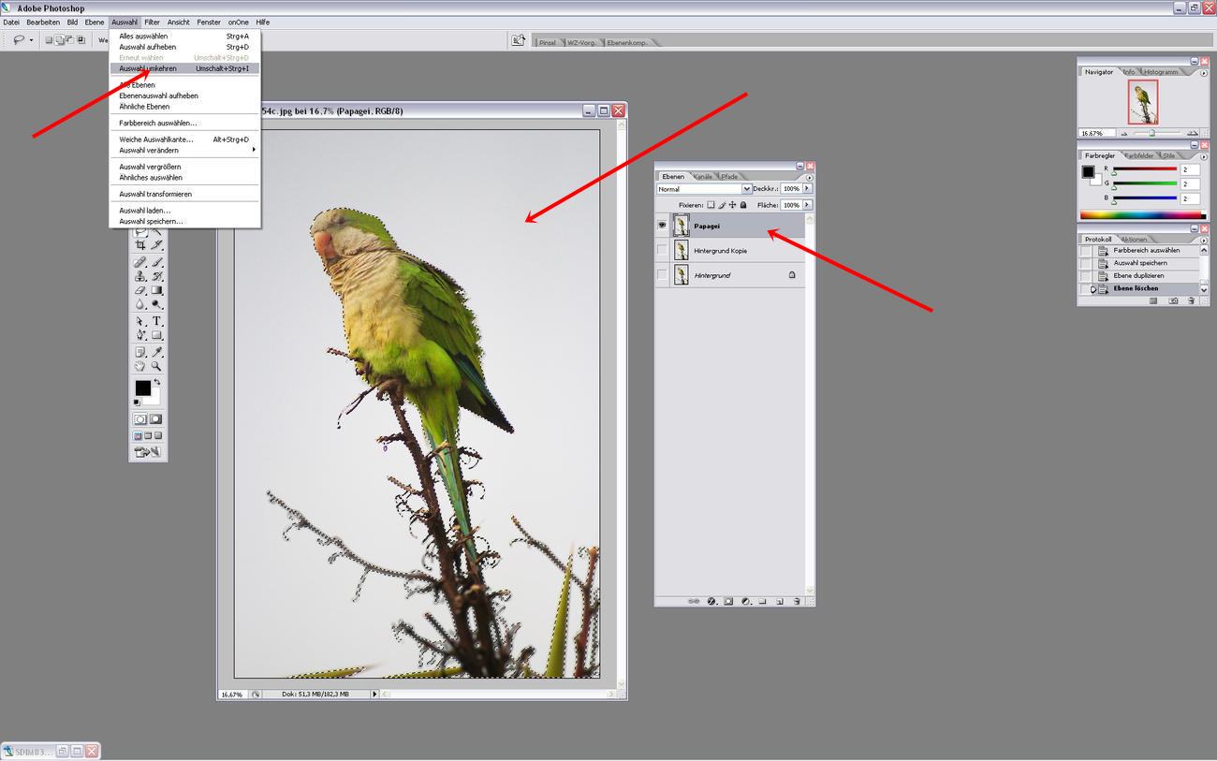Click the Navigator zoom percentage field

click(x=1096, y=133)
